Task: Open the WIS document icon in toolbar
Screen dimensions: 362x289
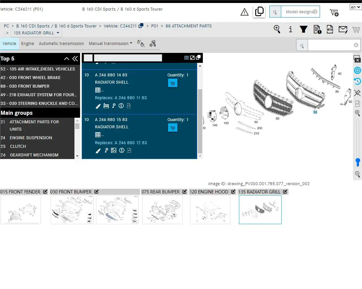Action: [x=330, y=29]
